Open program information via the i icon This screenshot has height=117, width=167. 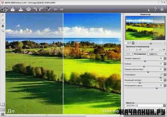coord(149,9)
